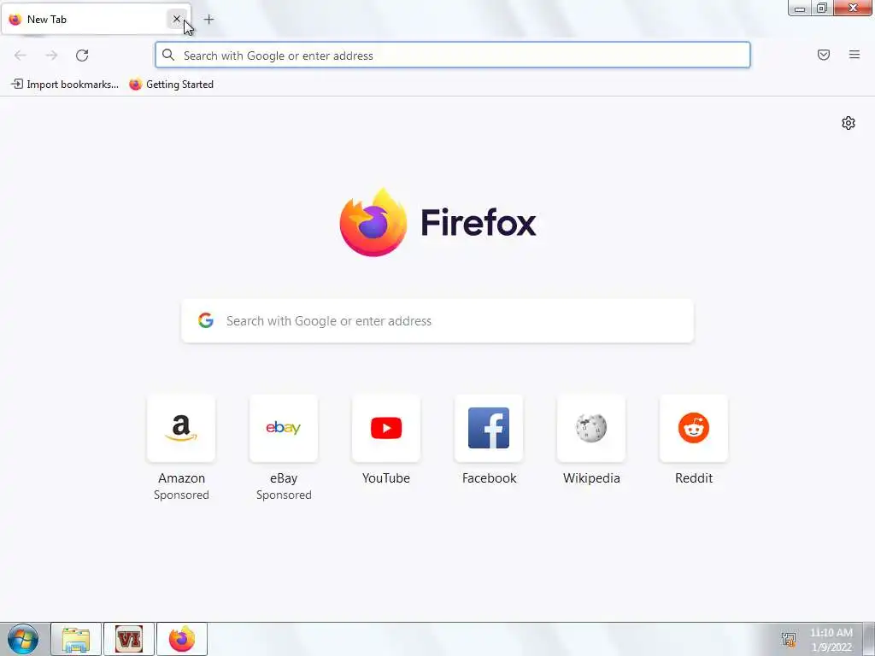The height and width of the screenshot is (656, 875).
Task: Open the Reddit shortcut tile
Action: (x=694, y=429)
